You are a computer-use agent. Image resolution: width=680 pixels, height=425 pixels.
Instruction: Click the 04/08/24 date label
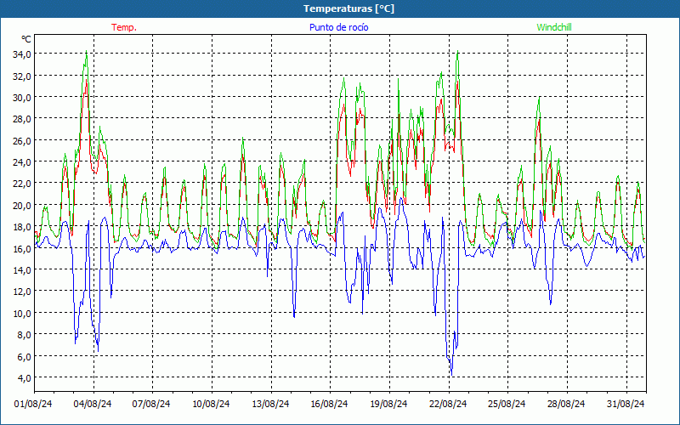pyautogui.click(x=93, y=404)
